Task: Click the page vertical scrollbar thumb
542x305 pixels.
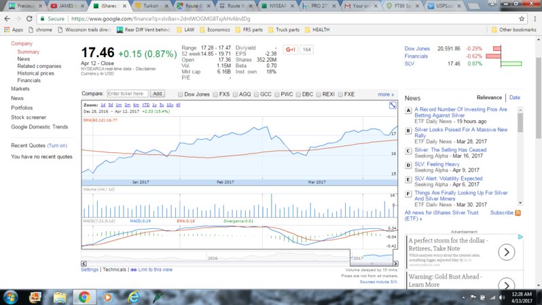Action: point(539,98)
